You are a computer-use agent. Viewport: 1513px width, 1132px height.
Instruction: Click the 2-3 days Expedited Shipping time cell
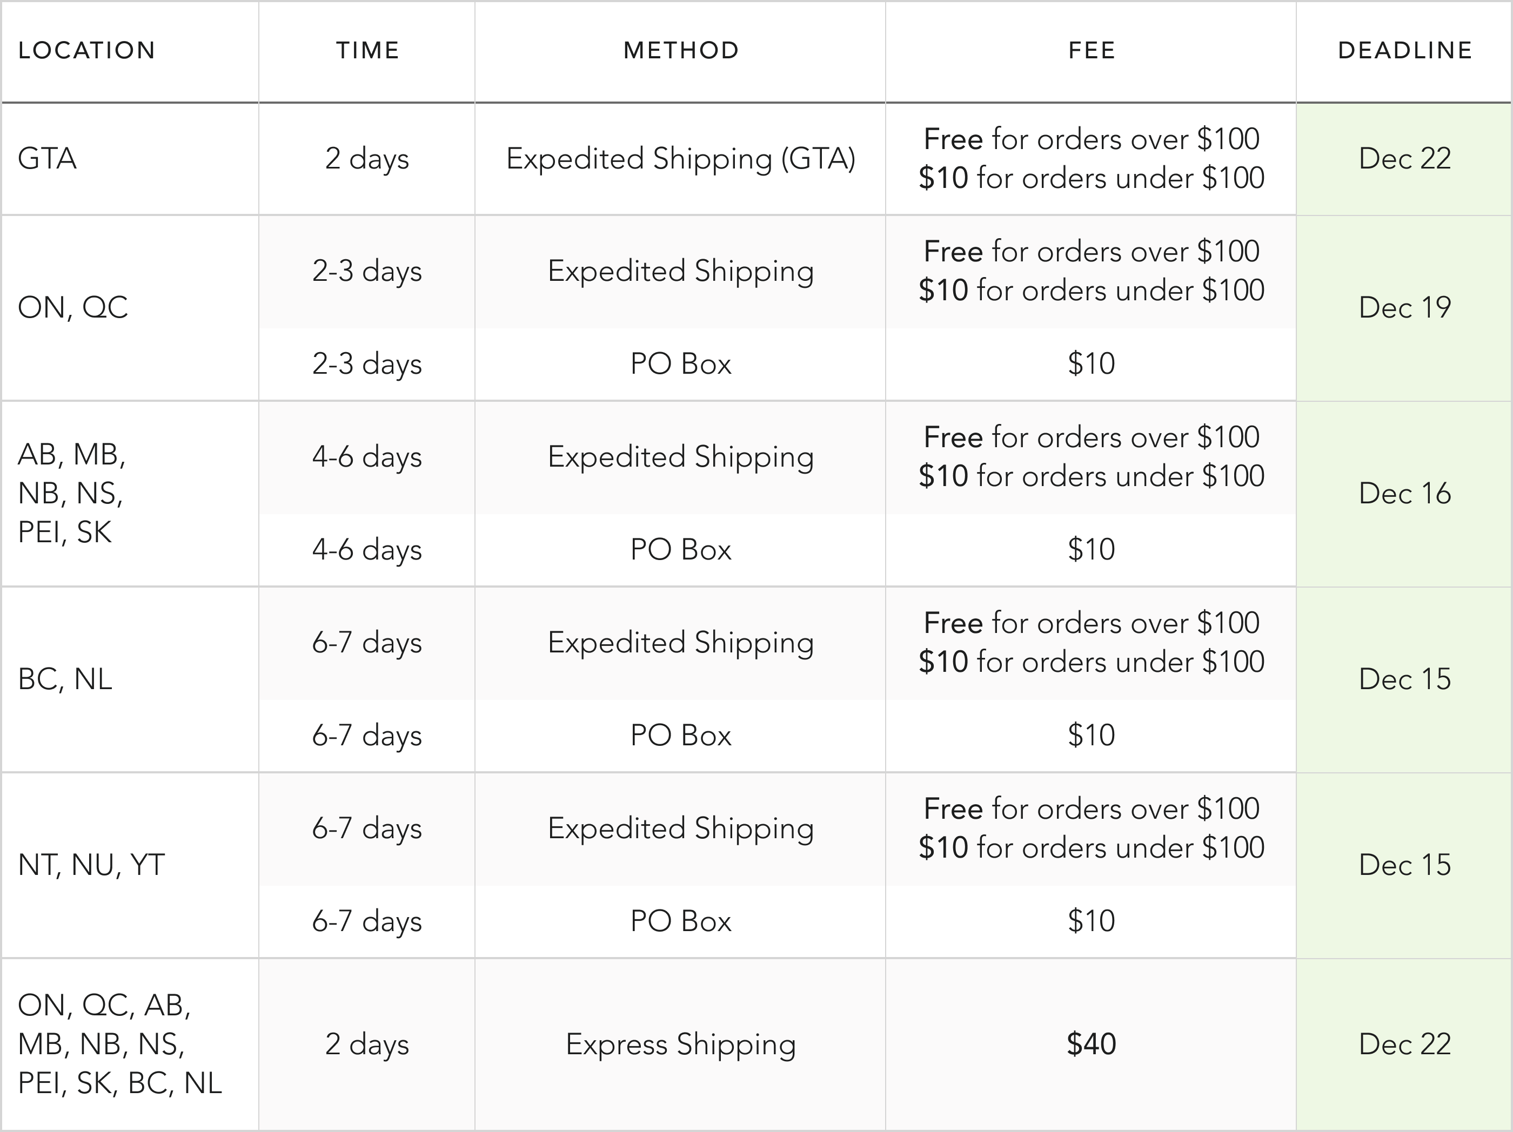click(367, 271)
